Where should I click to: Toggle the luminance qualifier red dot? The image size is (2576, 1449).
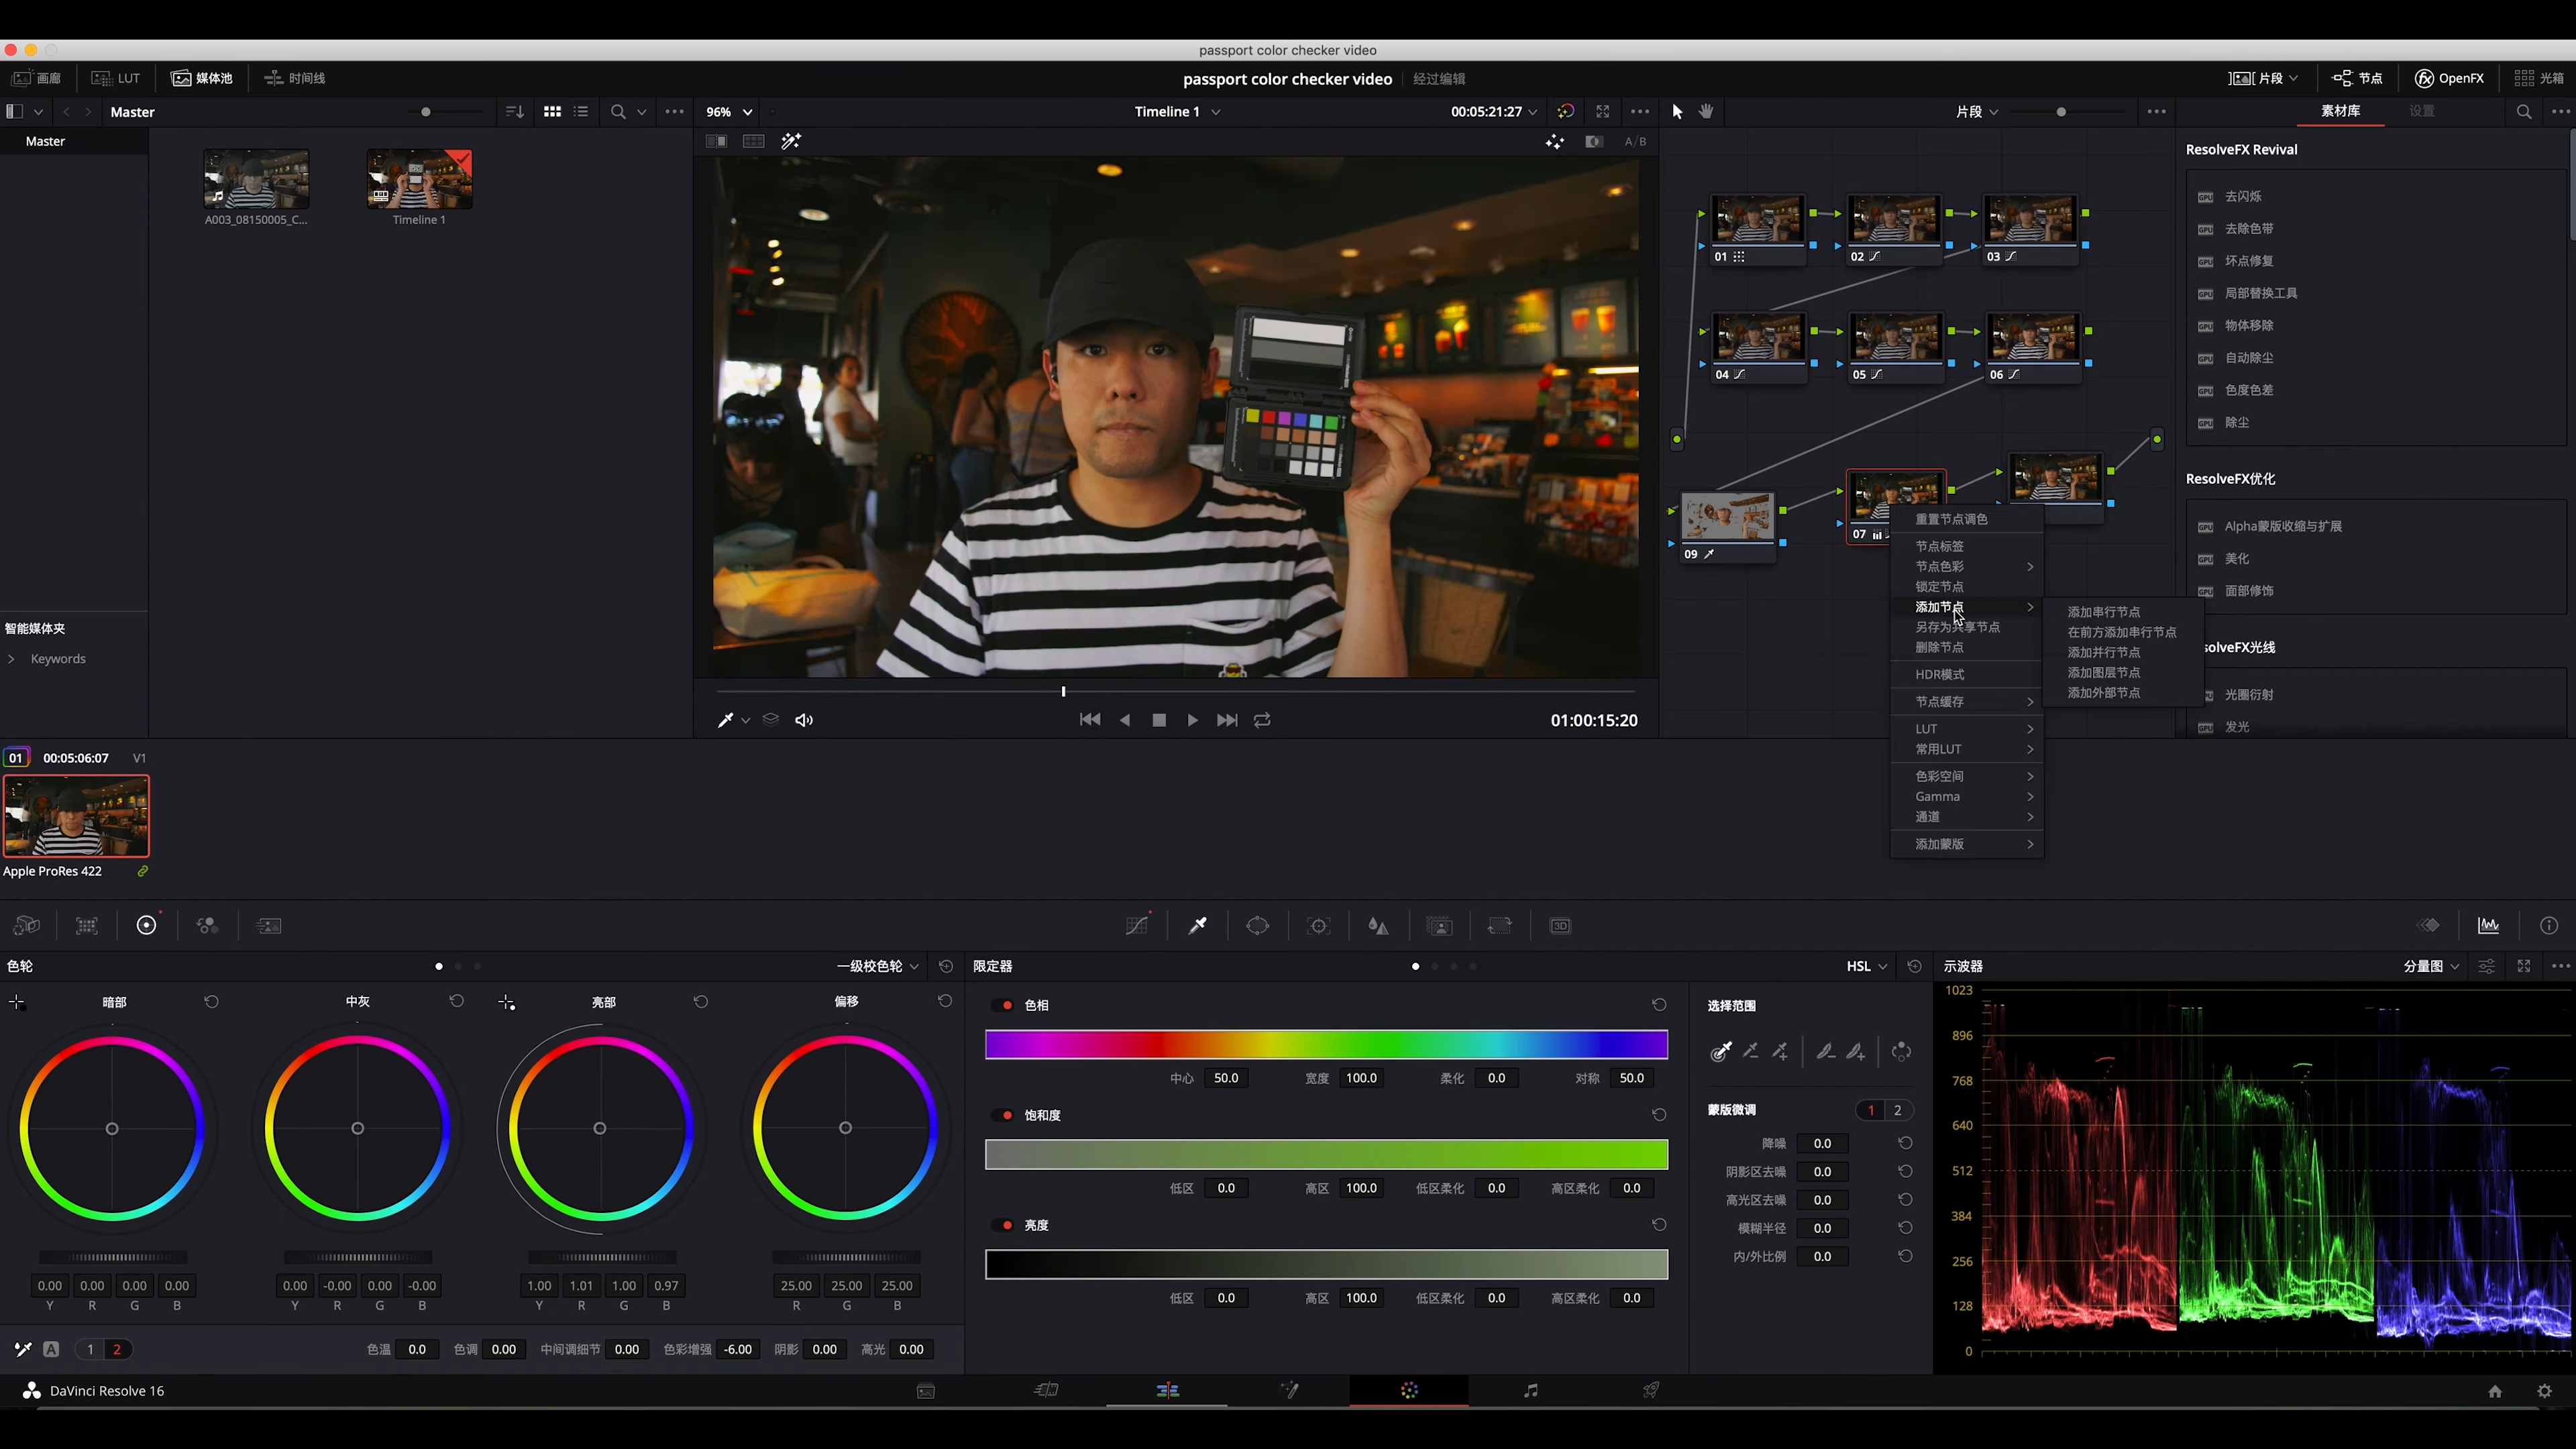[x=1007, y=1225]
